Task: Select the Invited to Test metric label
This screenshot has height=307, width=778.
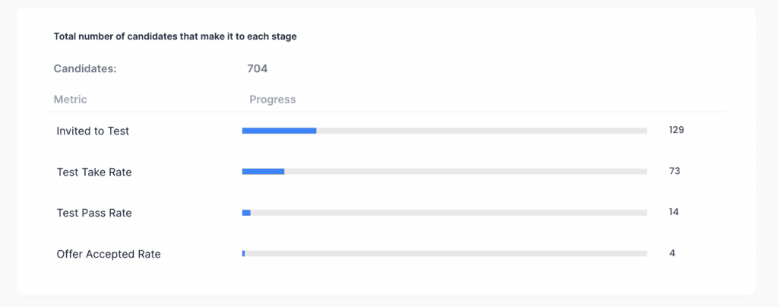Action: click(x=93, y=131)
